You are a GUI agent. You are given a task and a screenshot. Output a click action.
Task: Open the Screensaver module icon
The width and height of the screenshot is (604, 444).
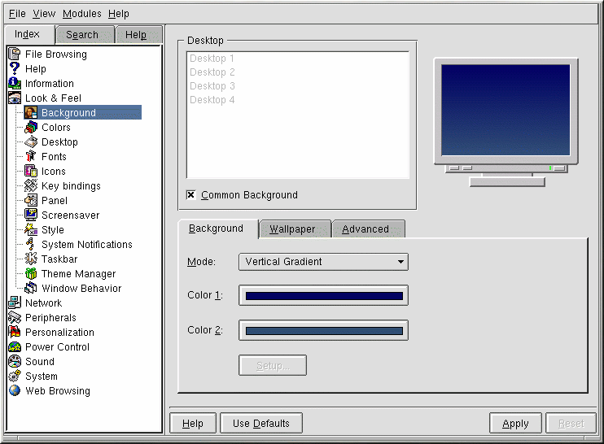pyautogui.click(x=31, y=215)
